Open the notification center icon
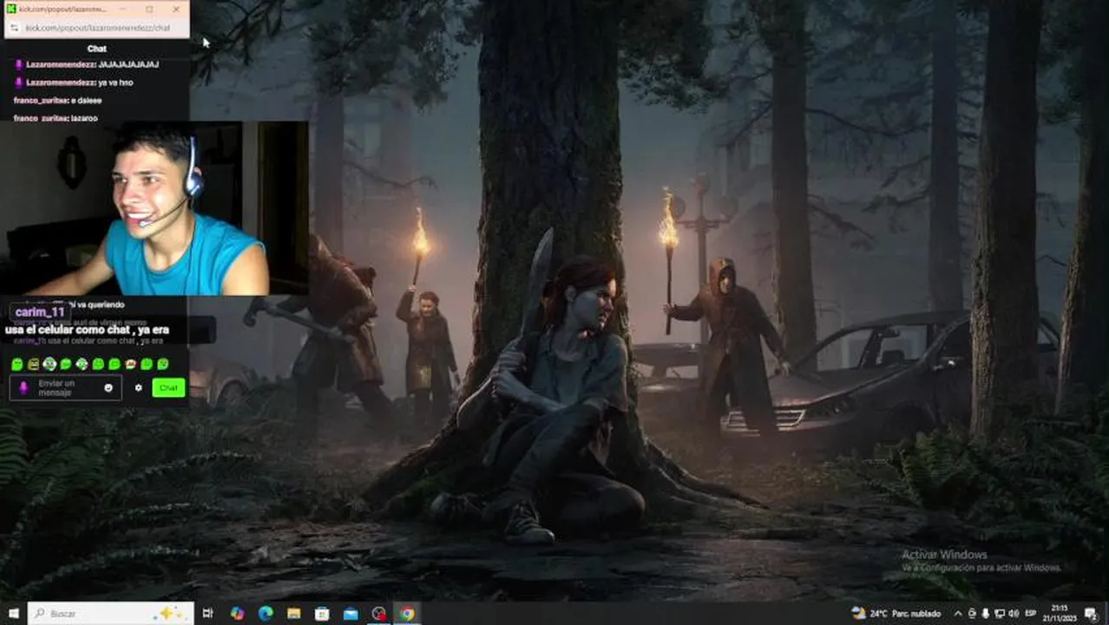 pyautogui.click(x=1091, y=614)
